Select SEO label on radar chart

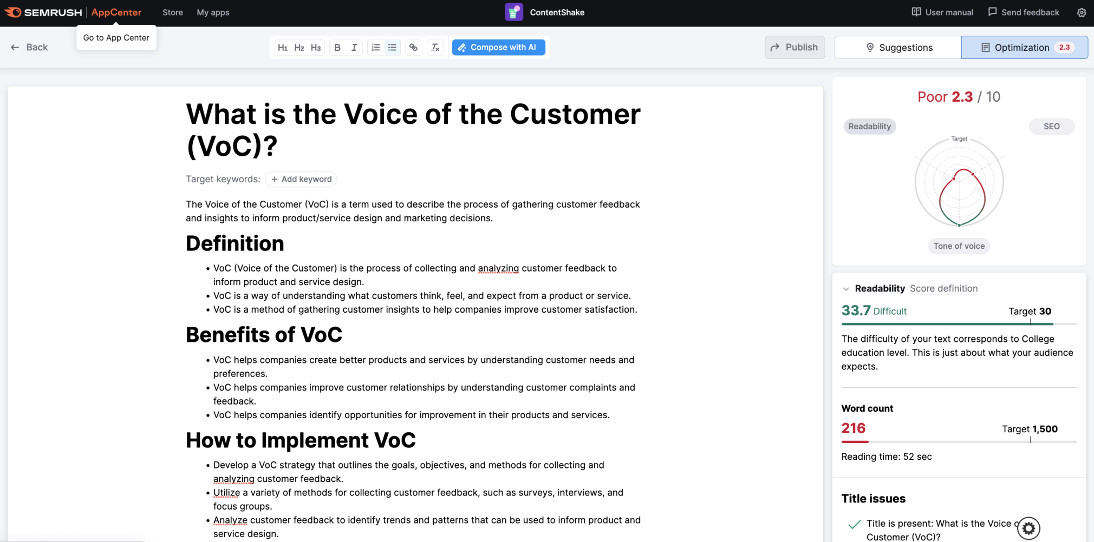pos(1051,127)
